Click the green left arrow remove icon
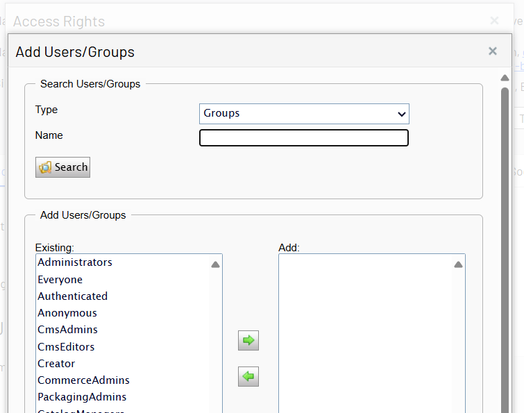Image resolution: width=524 pixels, height=413 pixels. click(x=248, y=377)
